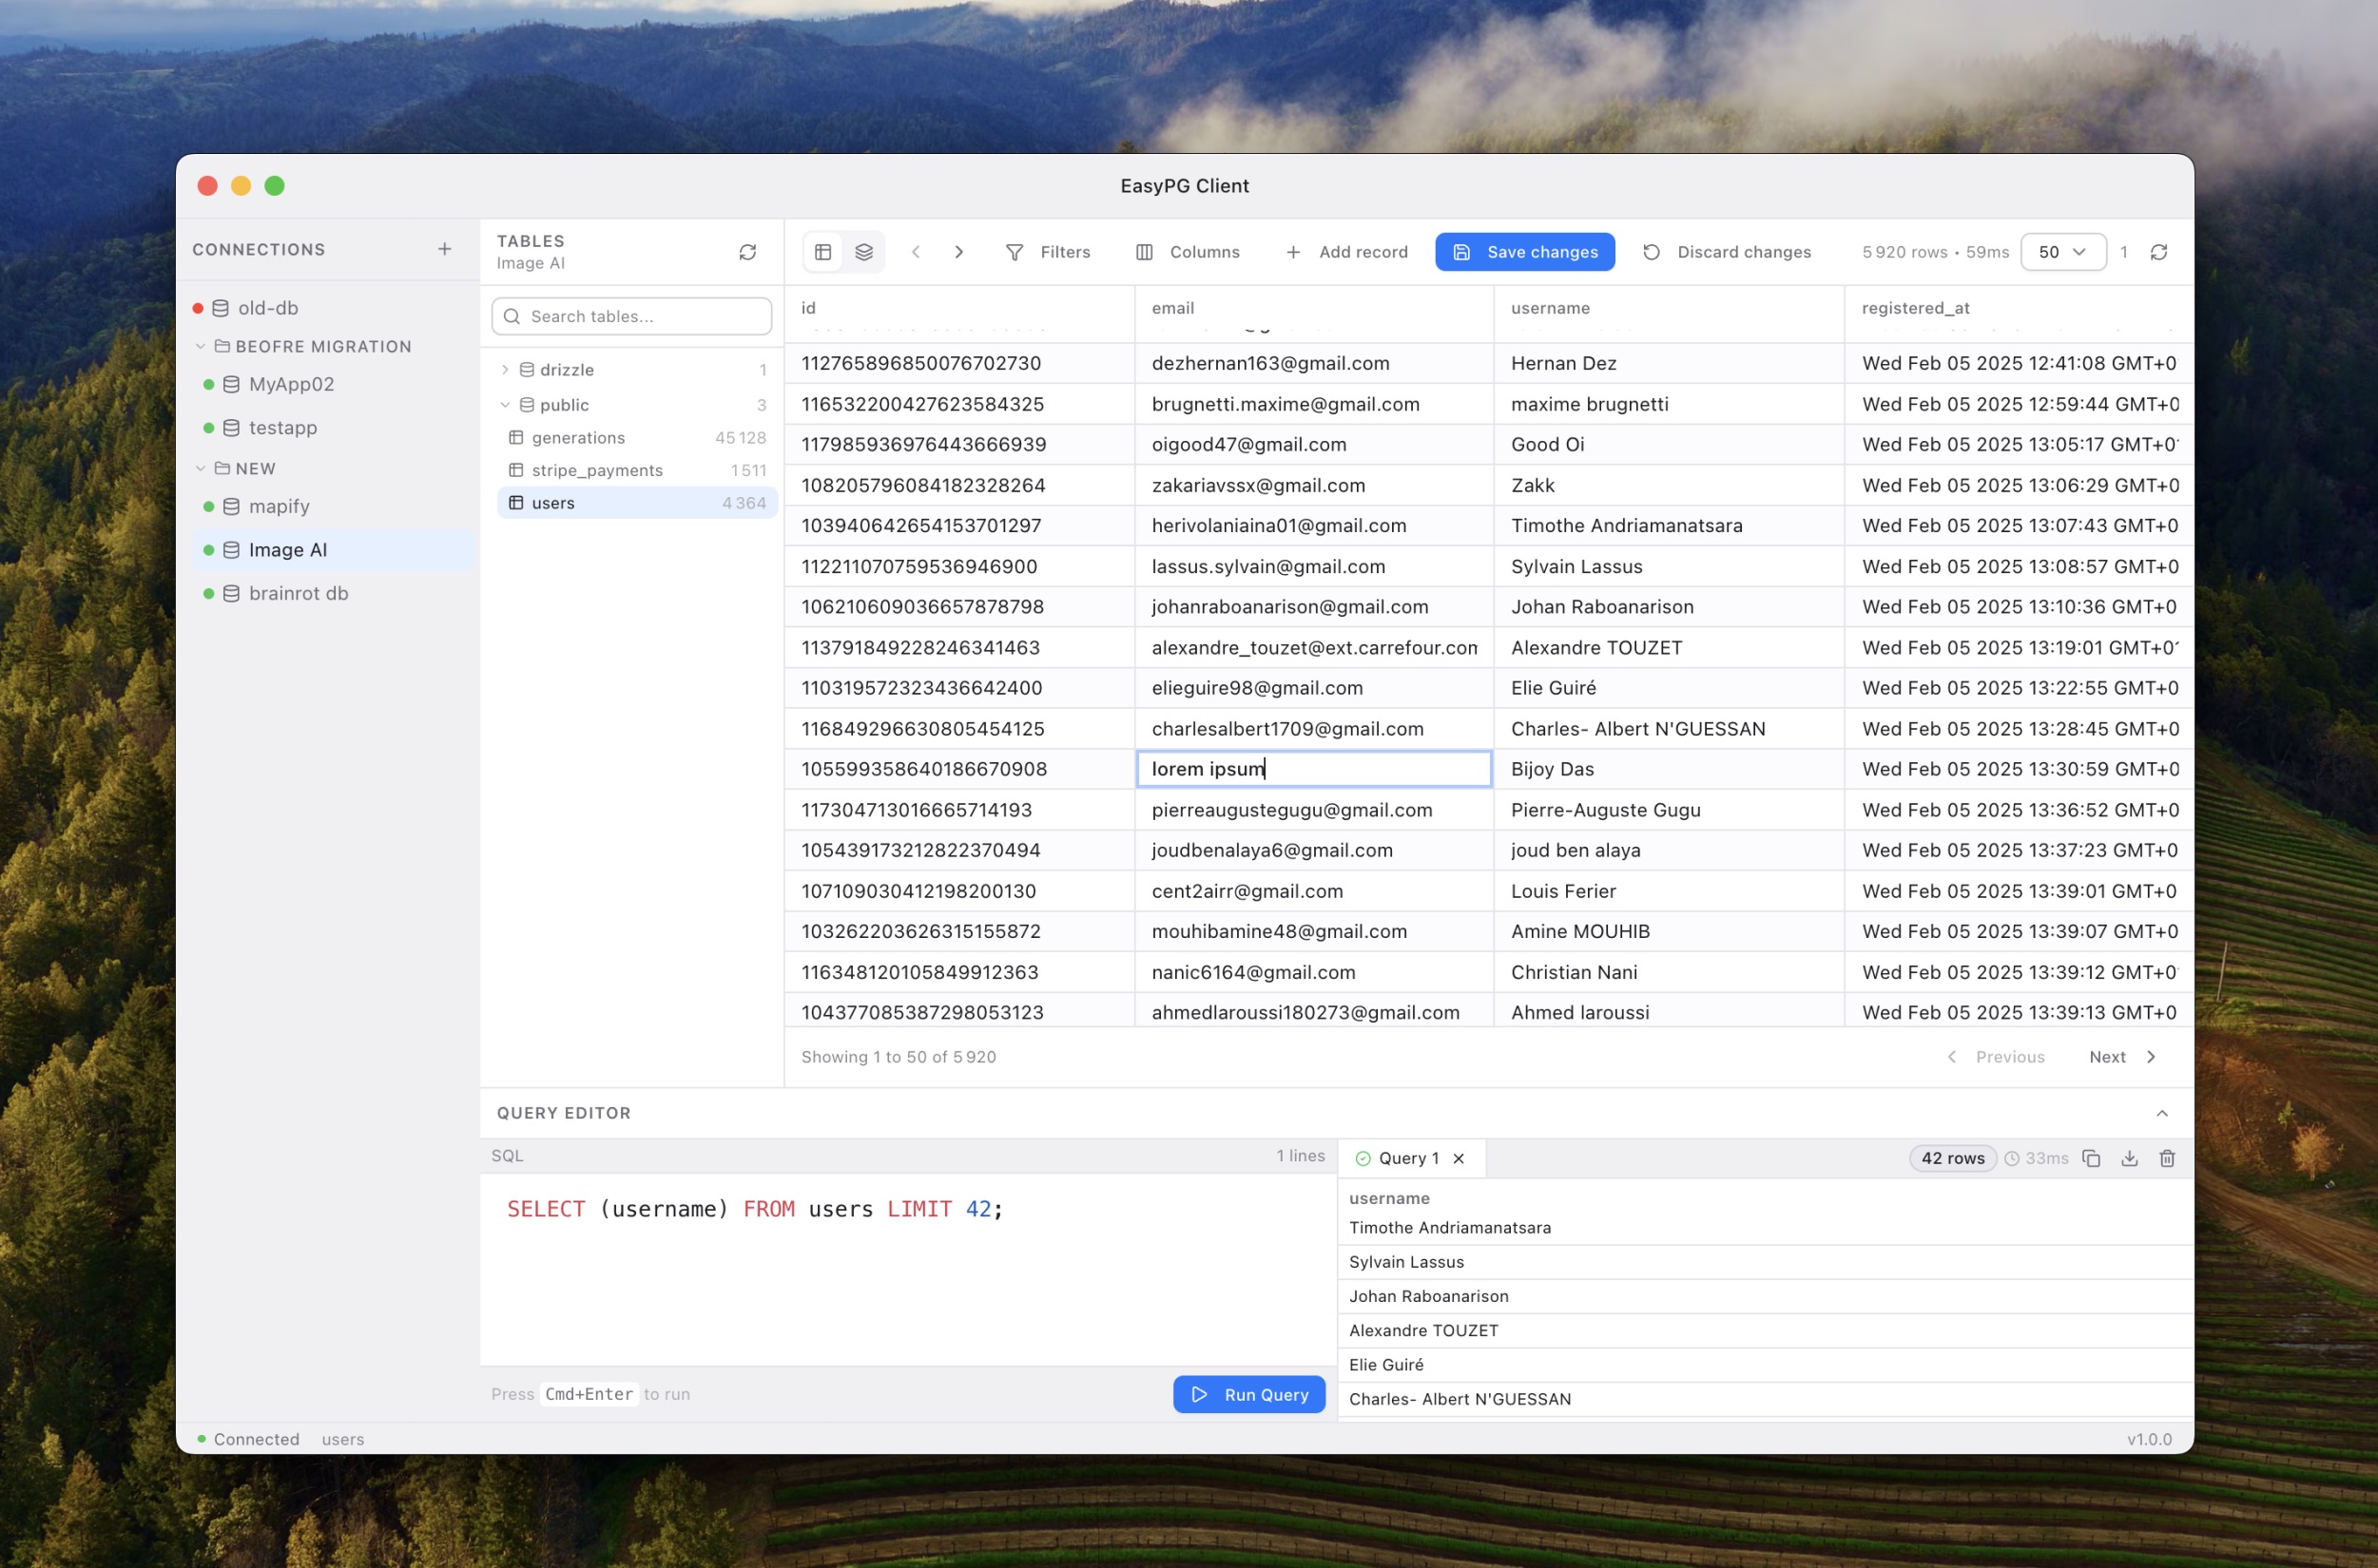
Task: Open rows-per-page dropdown showing 50
Action: 2062,252
